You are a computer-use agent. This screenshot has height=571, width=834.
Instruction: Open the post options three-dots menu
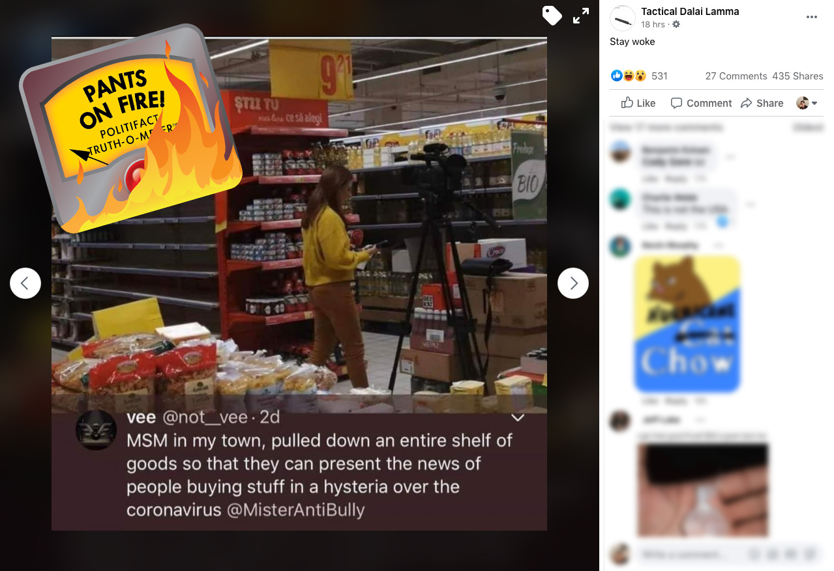point(812,17)
